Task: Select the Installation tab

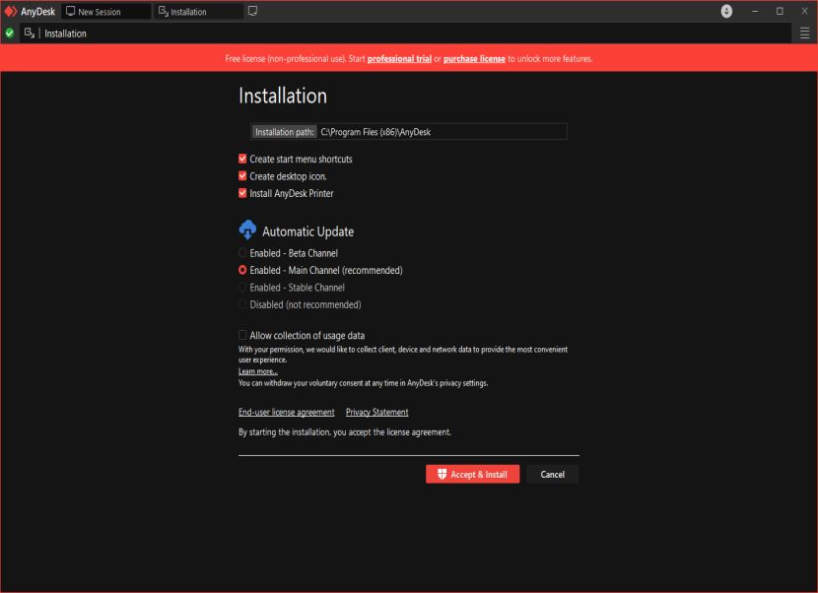Action: coord(199,11)
